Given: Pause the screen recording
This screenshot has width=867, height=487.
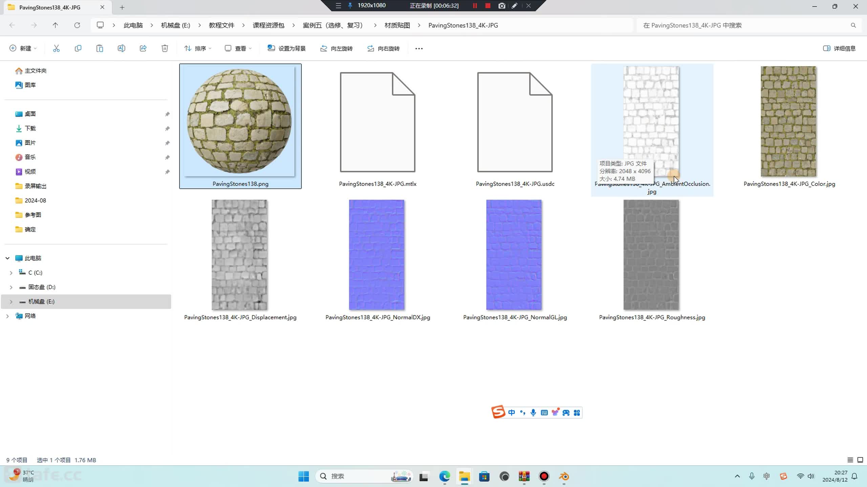Looking at the screenshot, I should (x=475, y=6).
